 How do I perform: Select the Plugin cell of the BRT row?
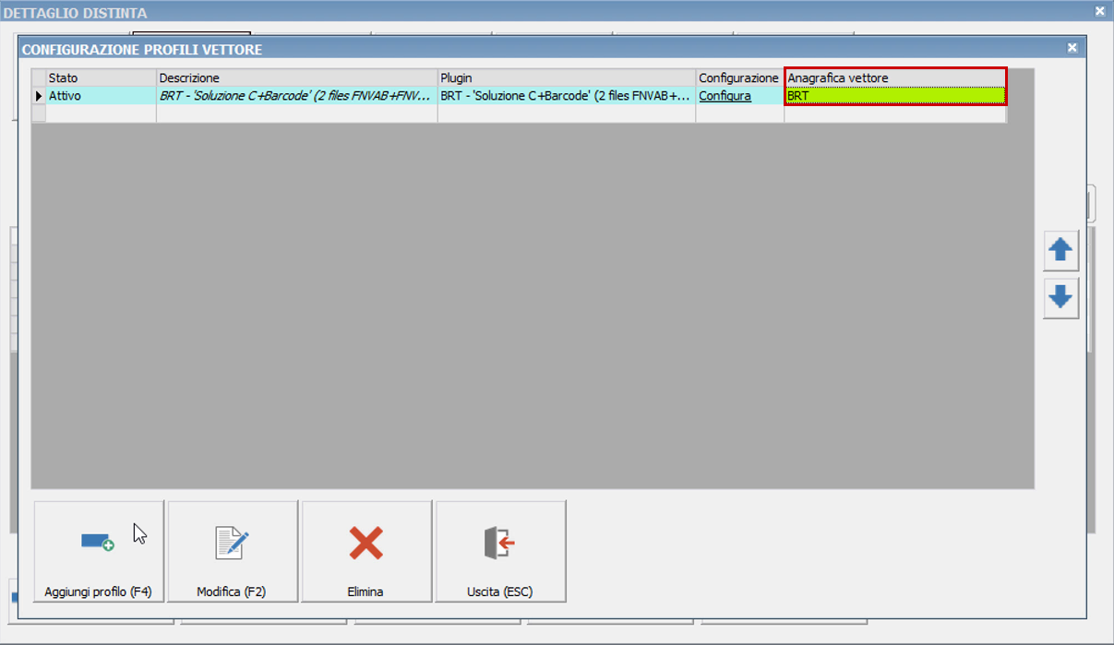pyautogui.click(x=566, y=96)
